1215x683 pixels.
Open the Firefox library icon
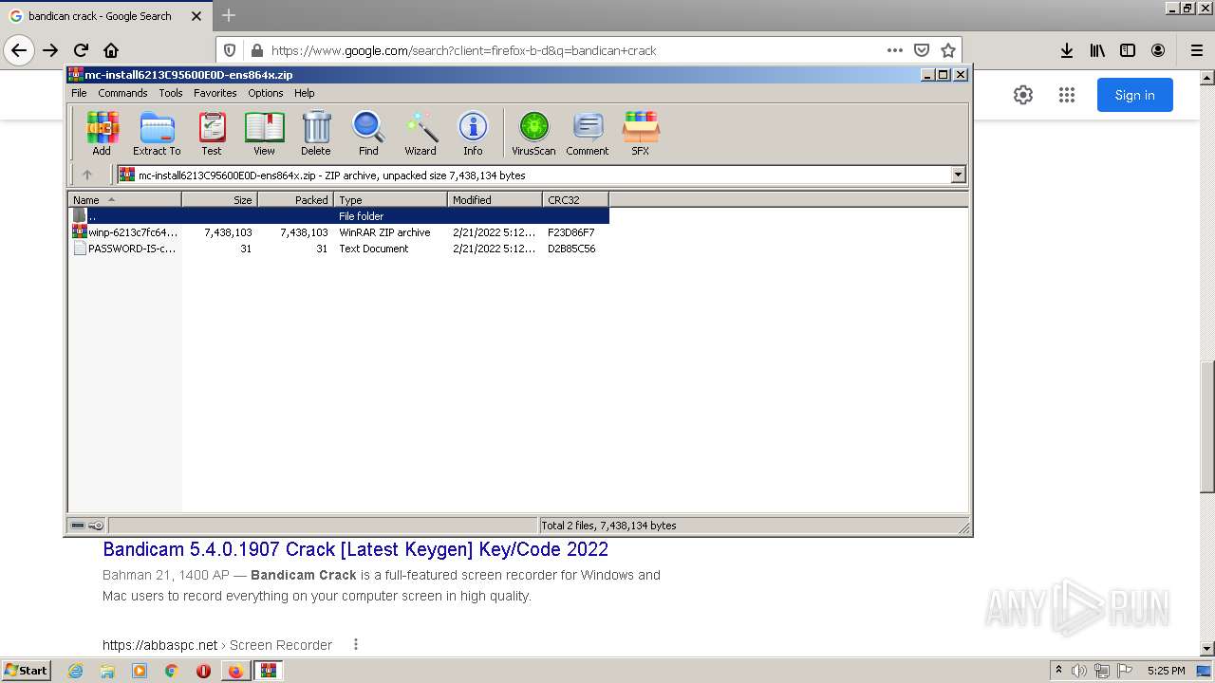(x=1097, y=50)
